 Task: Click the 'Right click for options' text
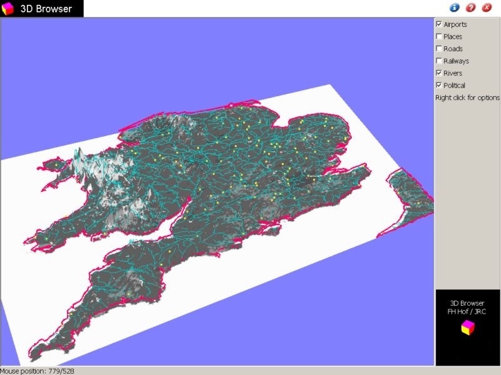click(x=467, y=97)
